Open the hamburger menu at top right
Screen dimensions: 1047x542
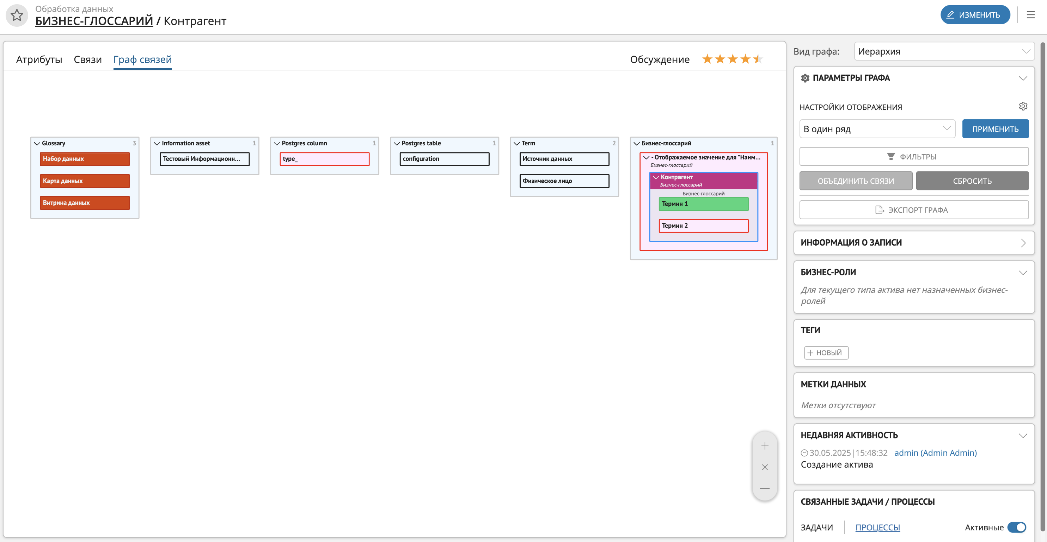[x=1030, y=15]
